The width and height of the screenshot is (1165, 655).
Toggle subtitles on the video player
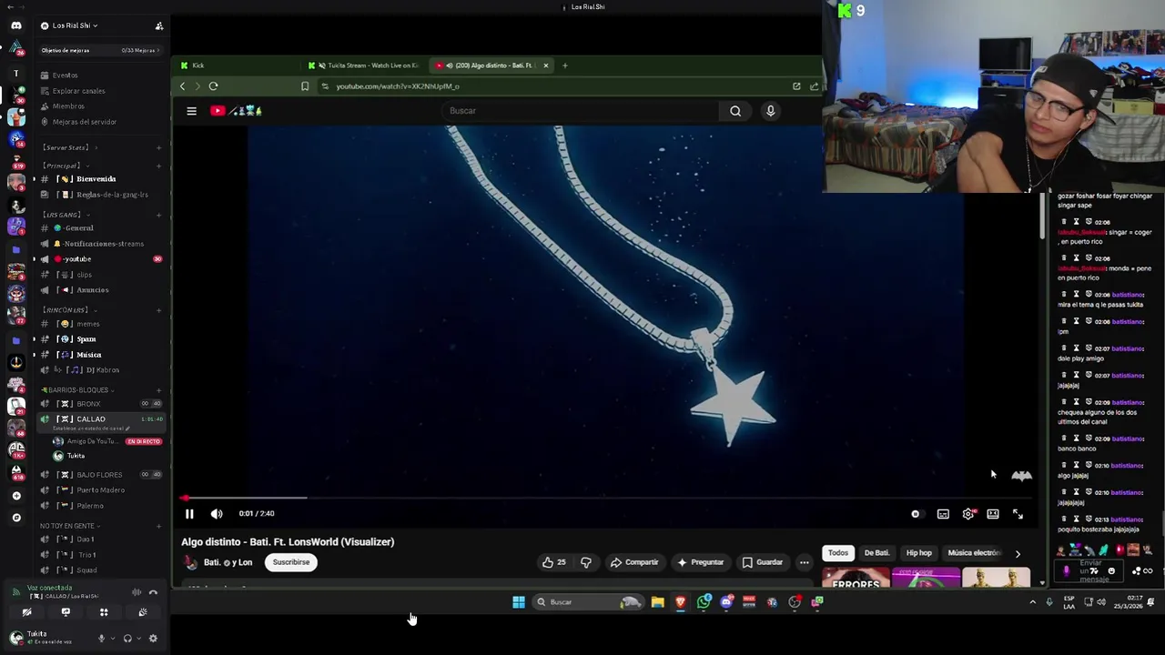[x=943, y=514]
